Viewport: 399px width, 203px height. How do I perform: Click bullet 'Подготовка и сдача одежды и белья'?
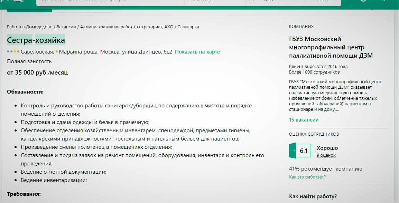click(x=85, y=122)
